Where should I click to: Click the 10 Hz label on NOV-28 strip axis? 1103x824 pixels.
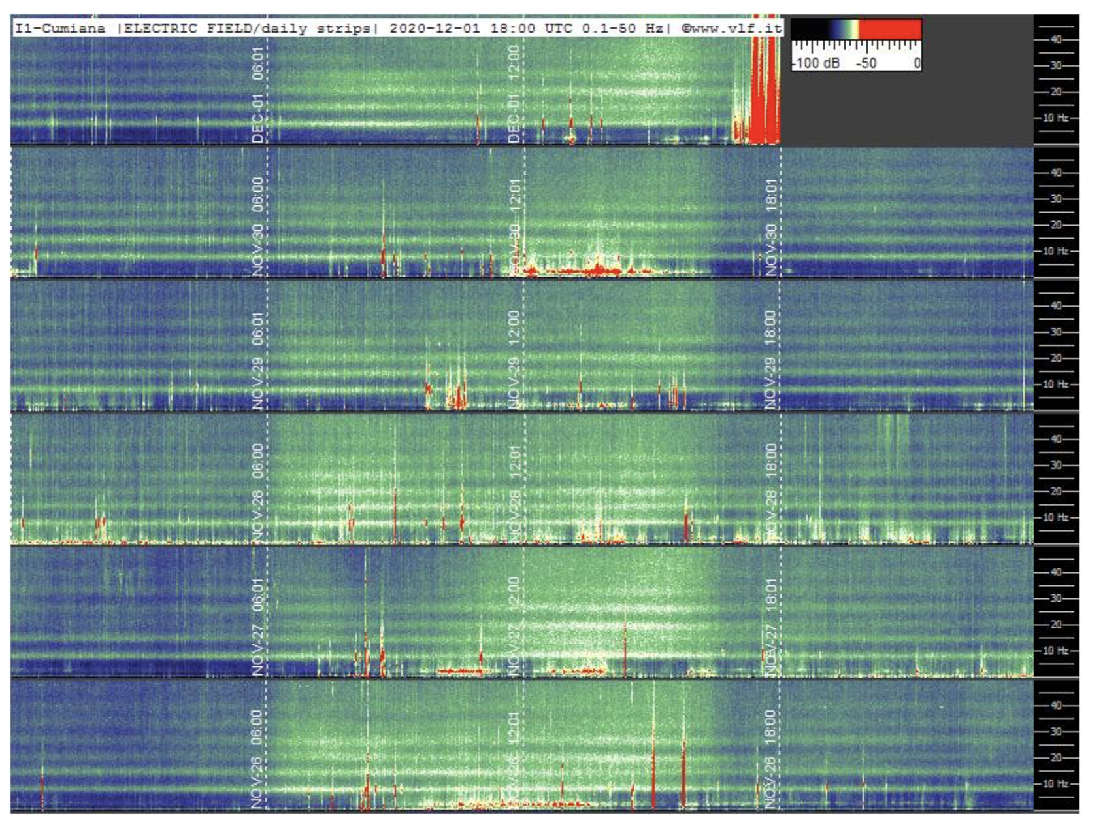(x=1055, y=517)
